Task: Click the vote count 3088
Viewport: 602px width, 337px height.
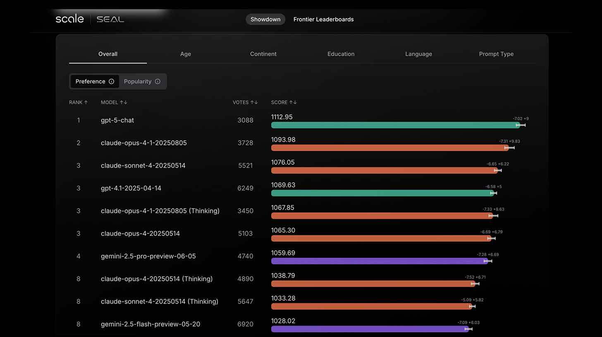Action: (x=245, y=120)
